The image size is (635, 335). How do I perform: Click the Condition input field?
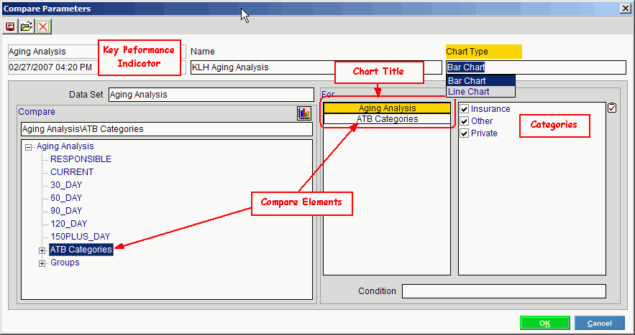[x=503, y=291]
